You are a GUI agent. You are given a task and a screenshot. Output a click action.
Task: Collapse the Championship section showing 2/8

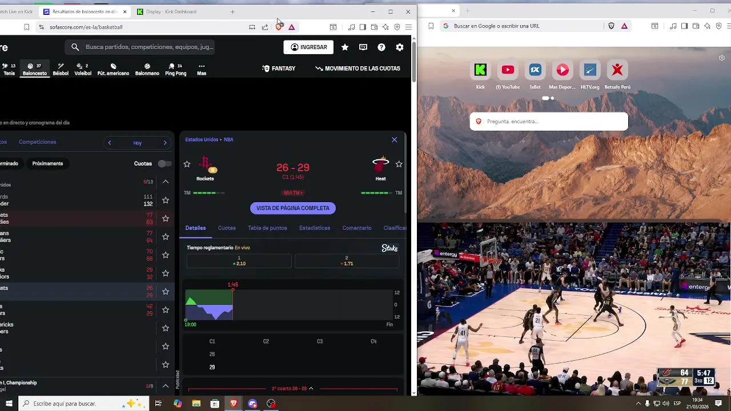tap(166, 386)
